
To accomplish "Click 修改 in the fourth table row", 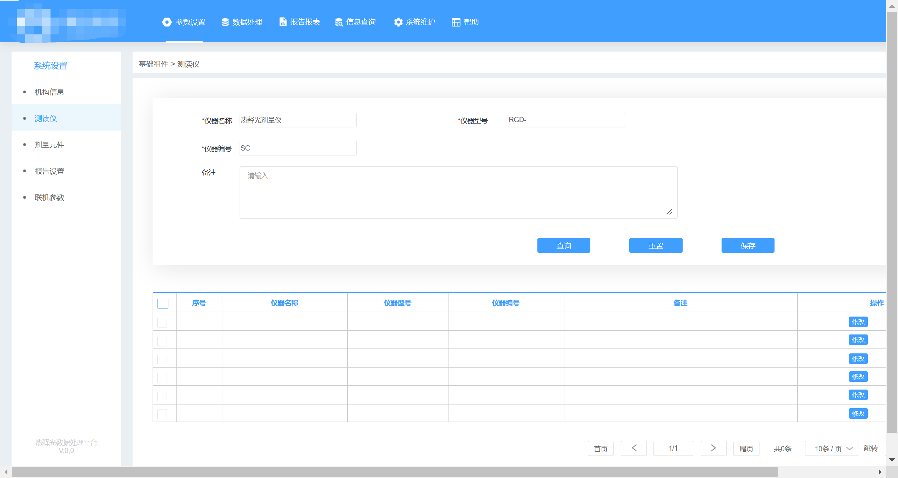I will click(x=858, y=377).
